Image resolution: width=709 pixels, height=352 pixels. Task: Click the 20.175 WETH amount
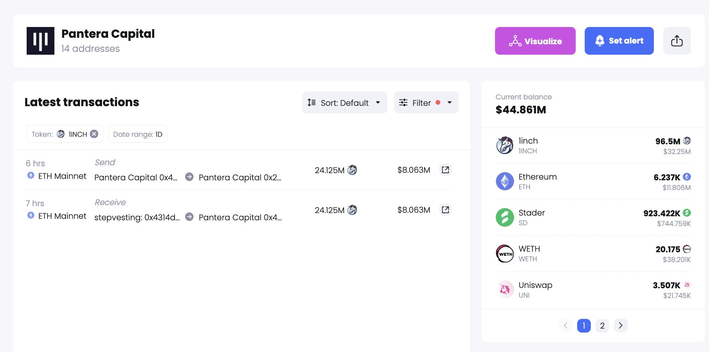click(x=668, y=249)
